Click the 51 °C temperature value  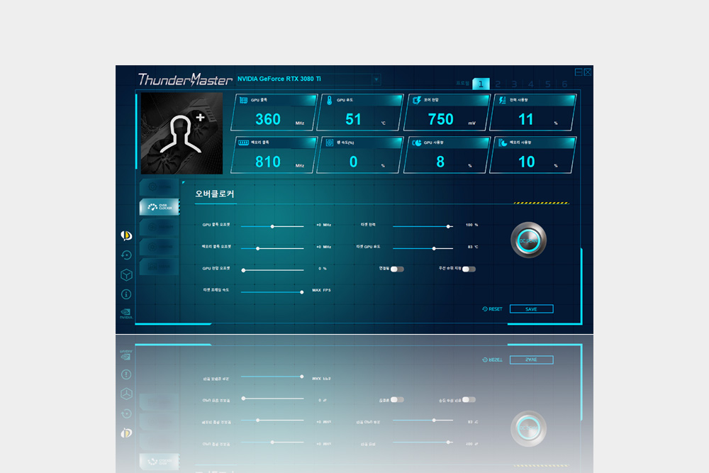(353, 119)
